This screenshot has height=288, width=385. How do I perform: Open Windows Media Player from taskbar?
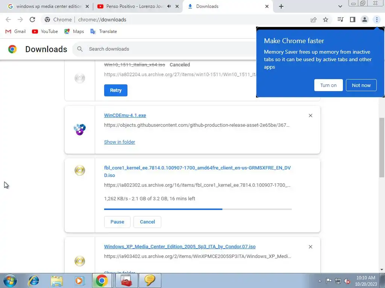[79, 280]
